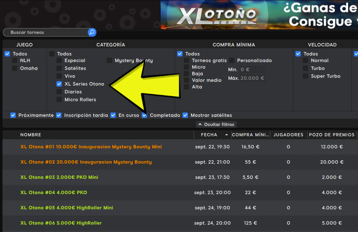The height and width of the screenshot is (232, 358).
Task: Click the blue search magnifier icon
Action: click(92, 32)
